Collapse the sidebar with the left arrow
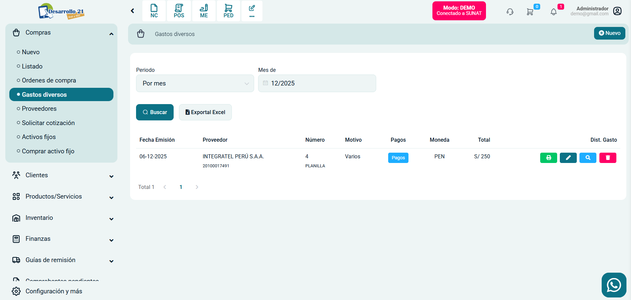 132,11
